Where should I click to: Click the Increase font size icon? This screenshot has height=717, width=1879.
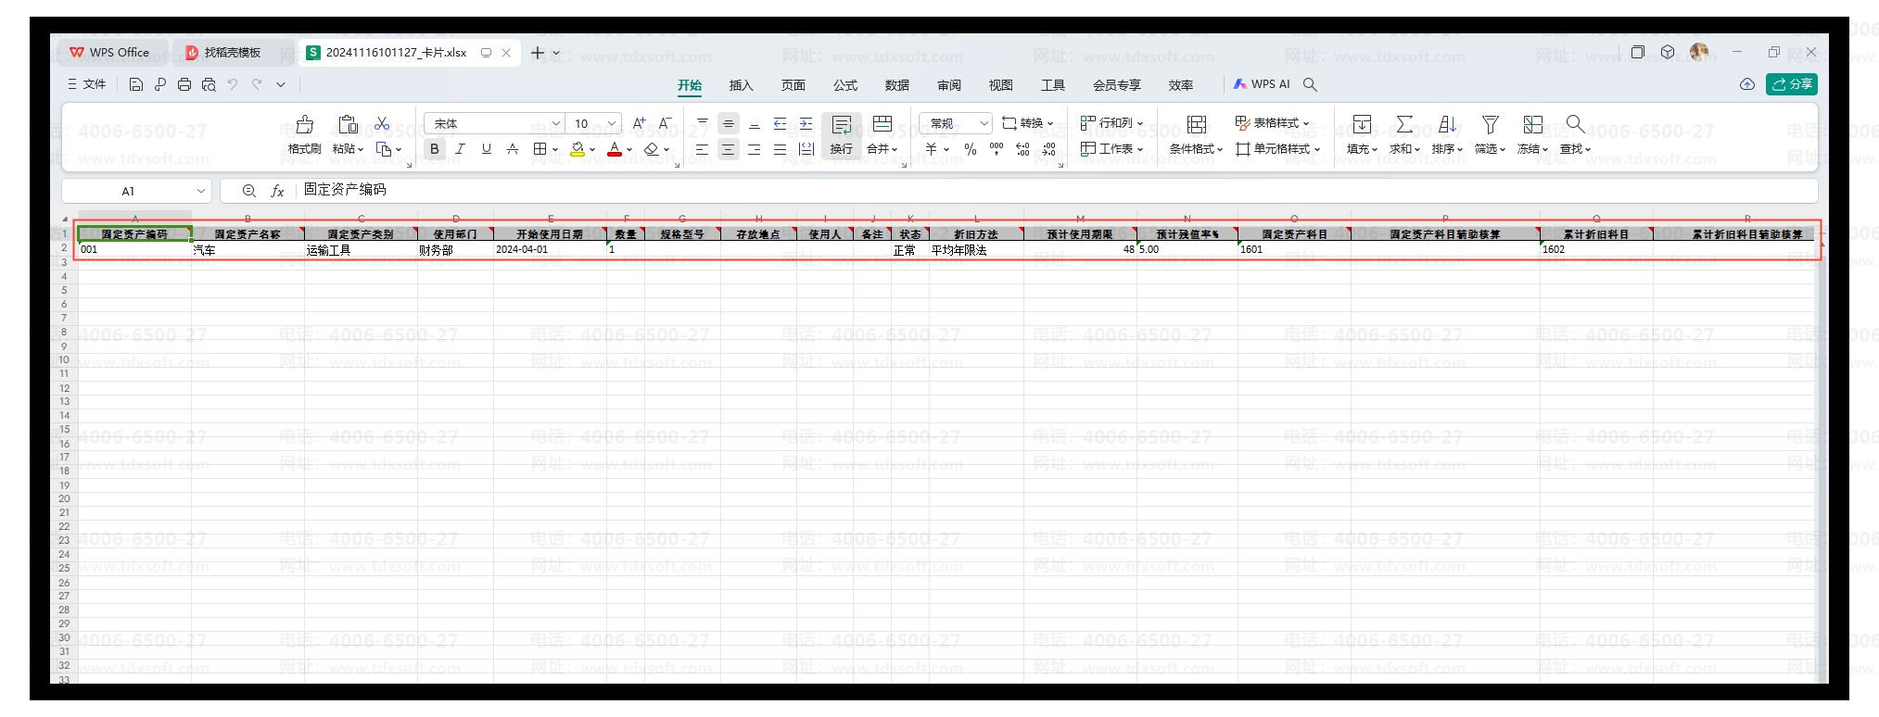coord(639,123)
